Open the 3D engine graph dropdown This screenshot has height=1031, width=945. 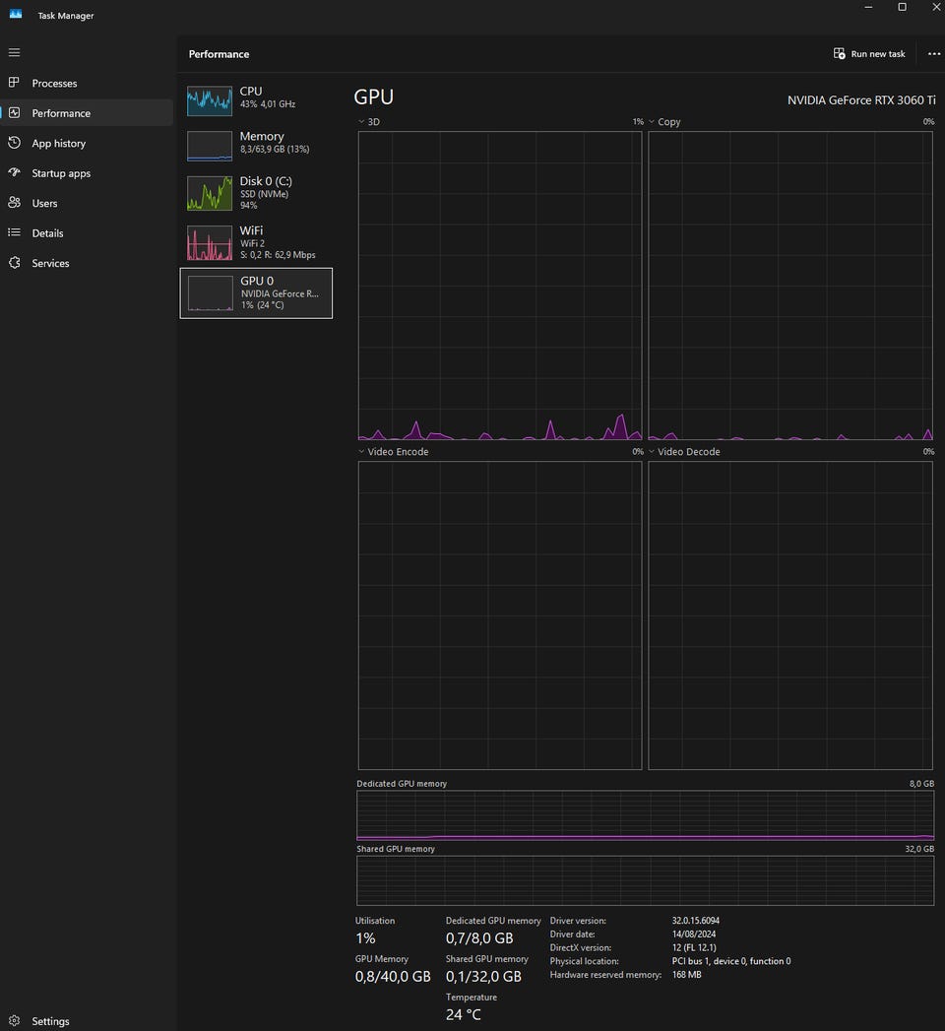(362, 122)
